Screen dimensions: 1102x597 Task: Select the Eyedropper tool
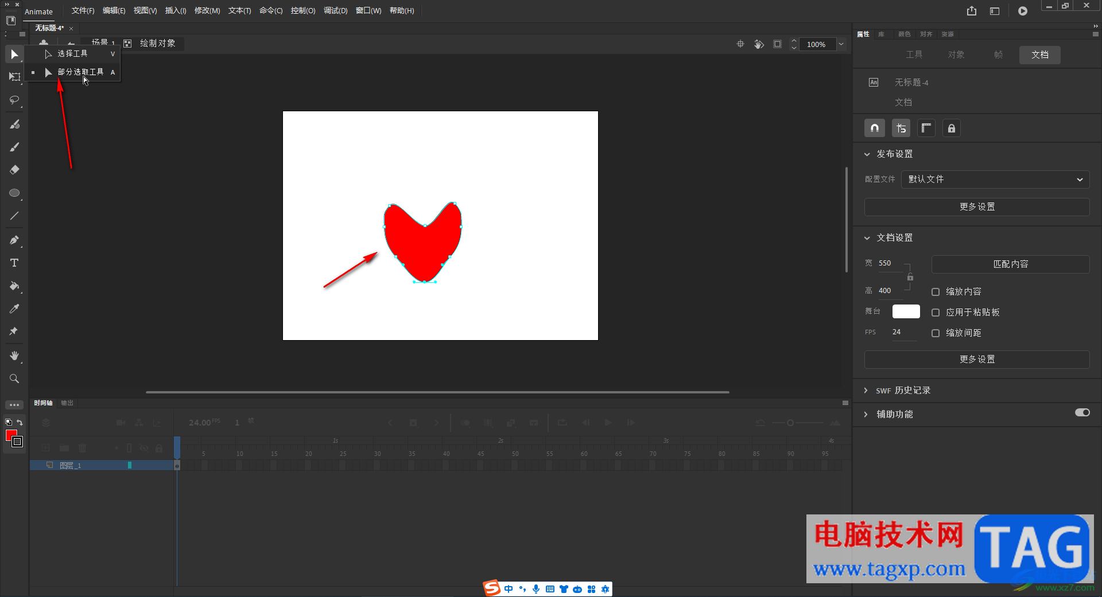point(14,309)
